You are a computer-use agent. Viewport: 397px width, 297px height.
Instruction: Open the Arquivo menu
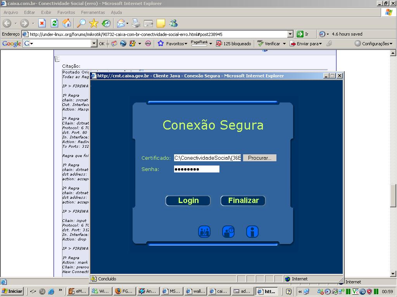click(x=10, y=12)
